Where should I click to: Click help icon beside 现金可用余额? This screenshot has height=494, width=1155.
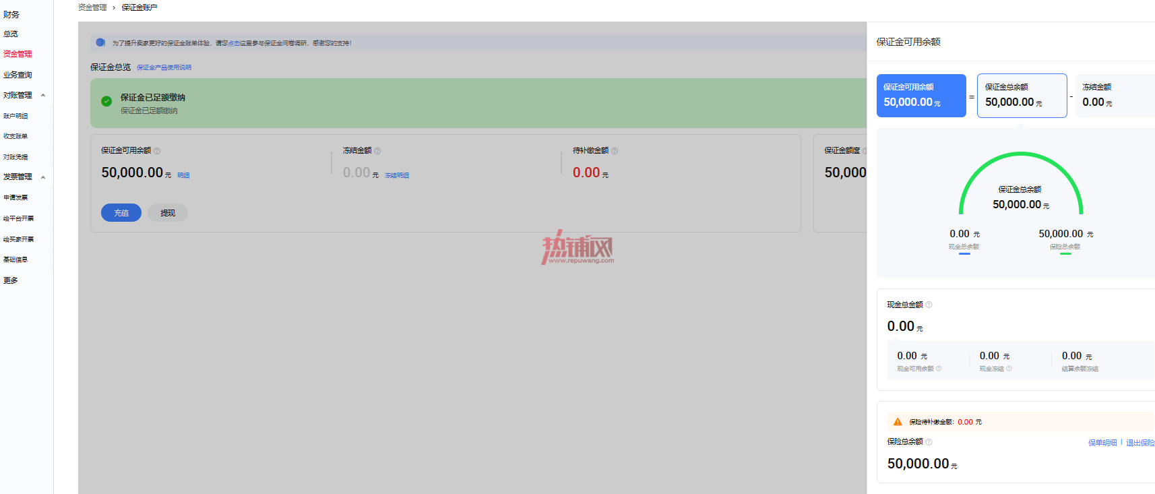(x=939, y=369)
